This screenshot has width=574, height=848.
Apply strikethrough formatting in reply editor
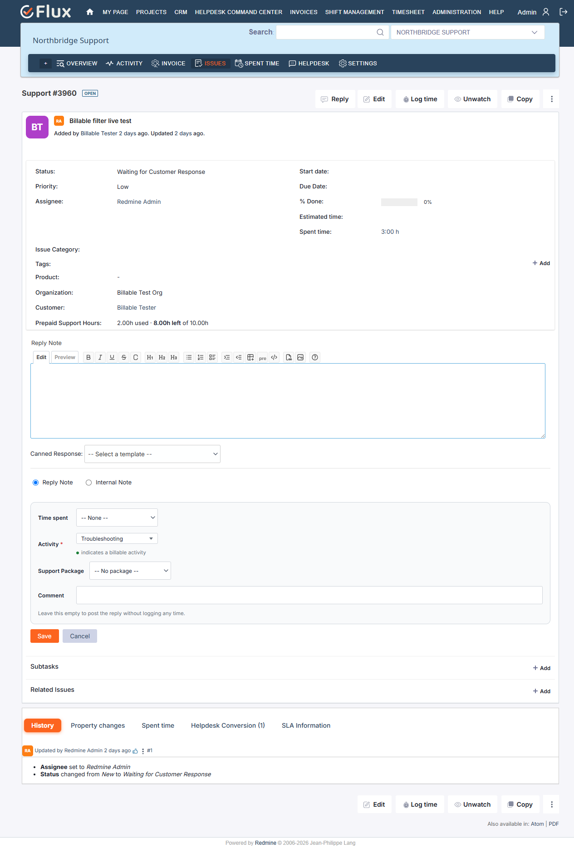click(124, 357)
